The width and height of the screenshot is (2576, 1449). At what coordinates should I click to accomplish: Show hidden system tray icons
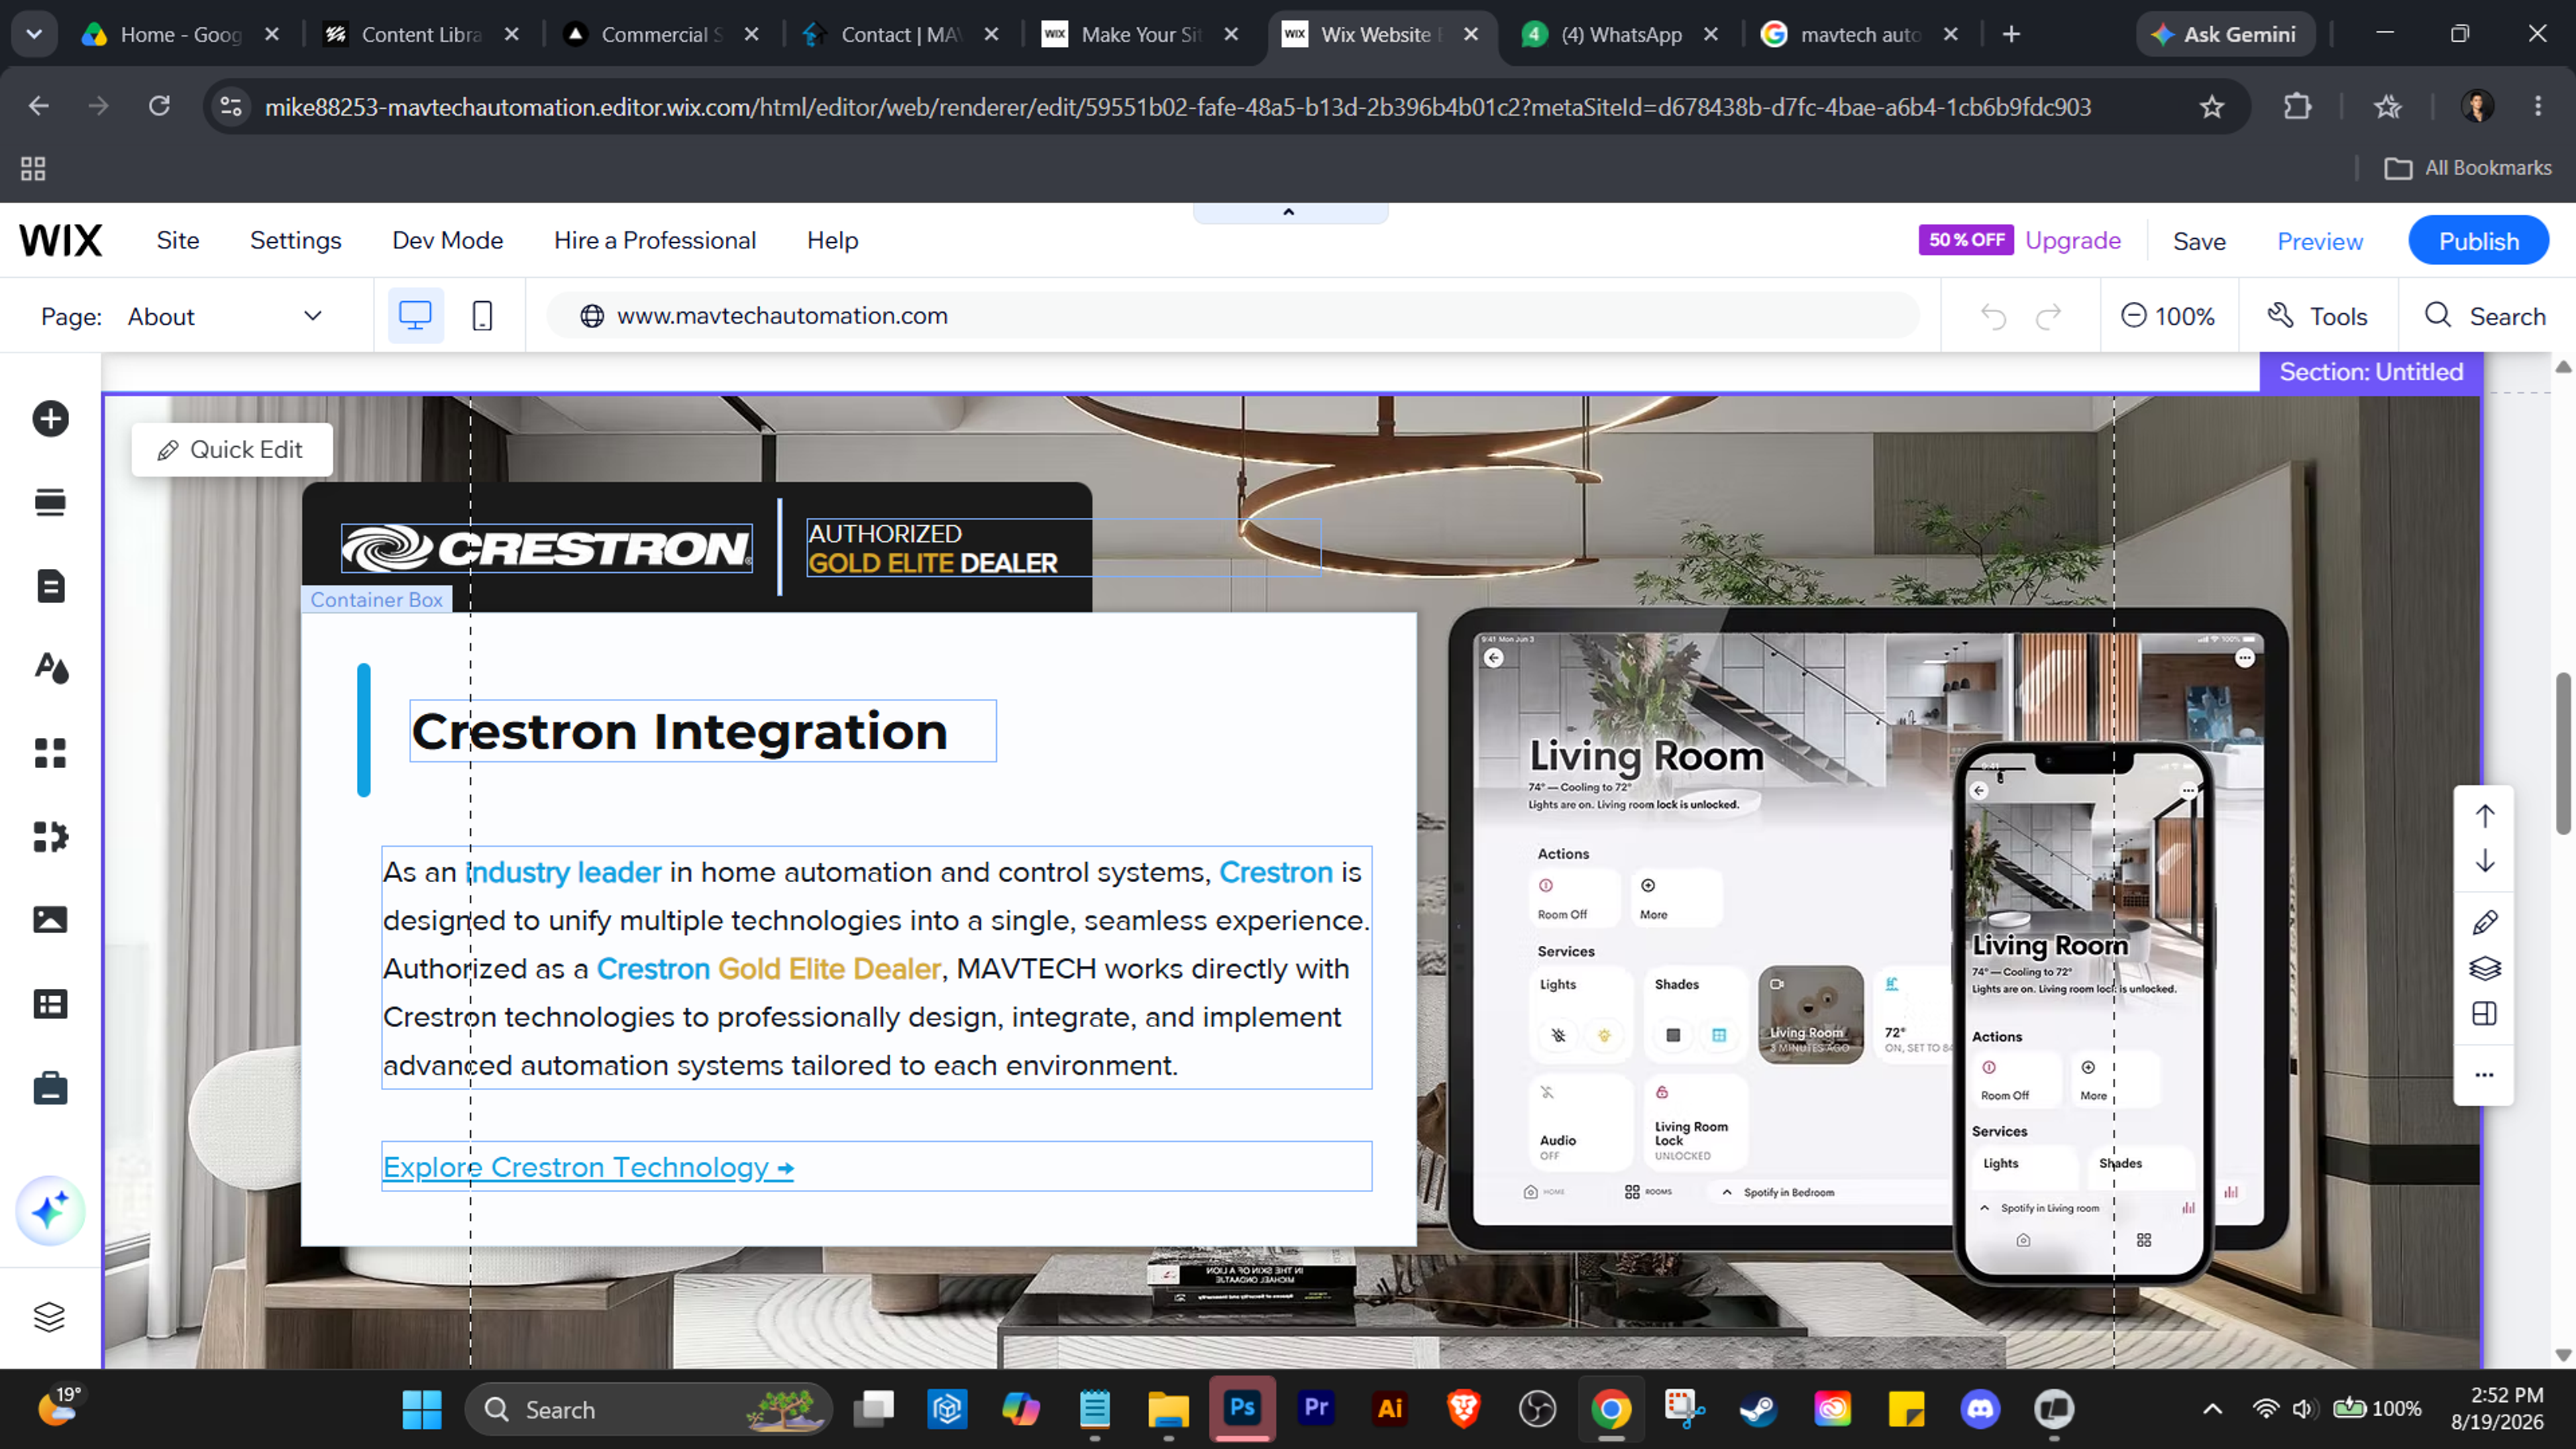click(2212, 1410)
